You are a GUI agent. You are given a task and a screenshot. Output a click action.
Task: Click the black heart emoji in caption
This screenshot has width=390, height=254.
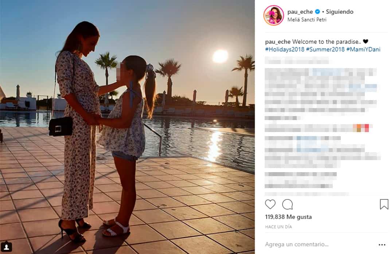pyautogui.click(x=365, y=41)
